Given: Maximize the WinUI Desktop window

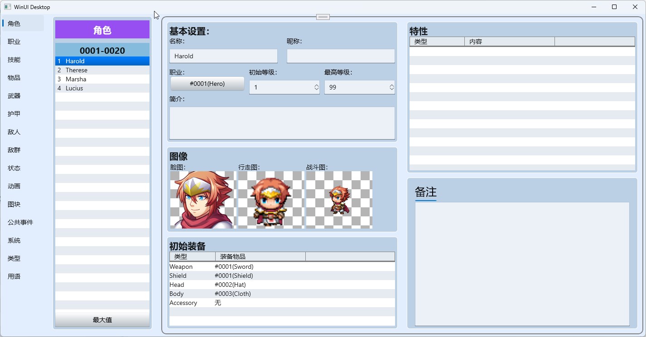Looking at the screenshot, I should click(x=614, y=7).
